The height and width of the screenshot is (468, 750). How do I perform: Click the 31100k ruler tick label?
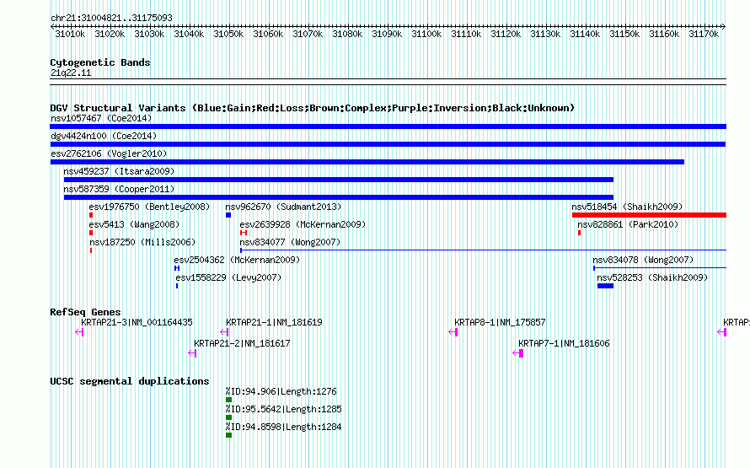[x=426, y=34]
